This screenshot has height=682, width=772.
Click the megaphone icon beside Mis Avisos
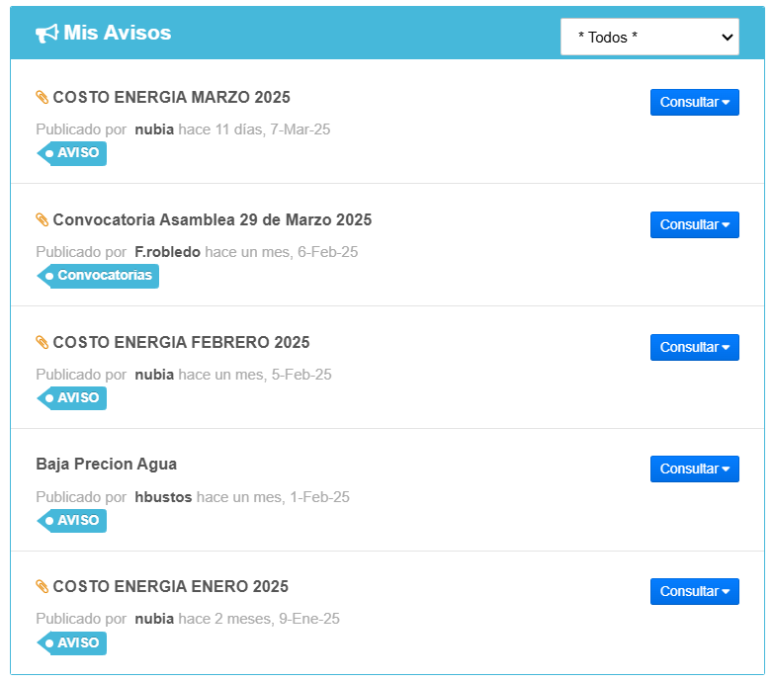(46, 34)
